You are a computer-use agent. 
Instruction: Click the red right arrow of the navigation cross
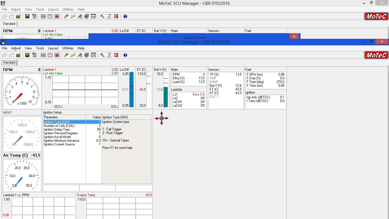tap(167, 118)
